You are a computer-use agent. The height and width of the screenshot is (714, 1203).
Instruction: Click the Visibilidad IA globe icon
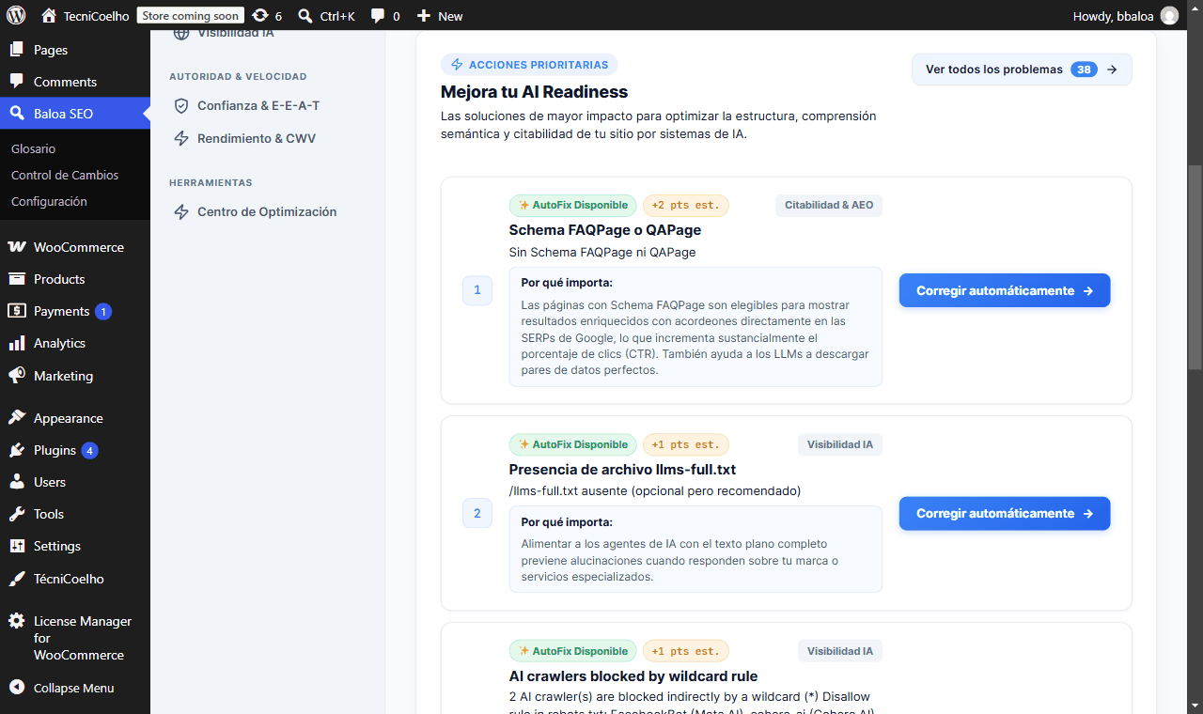click(x=181, y=34)
